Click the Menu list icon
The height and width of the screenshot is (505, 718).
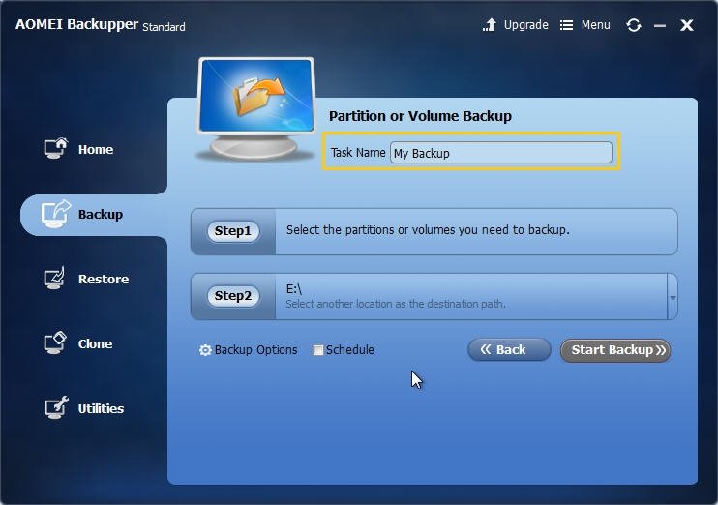pos(566,25)
